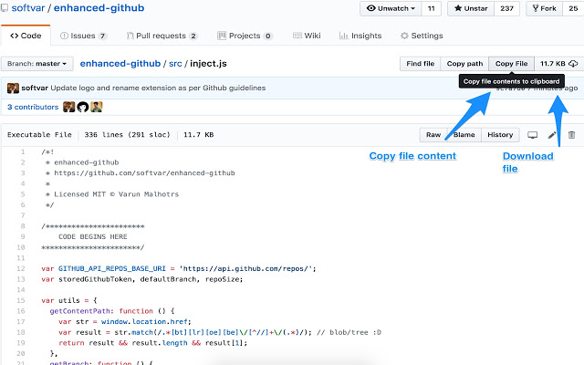Open first contributor avatar
The image size is (584, 365).
[69, 107]
